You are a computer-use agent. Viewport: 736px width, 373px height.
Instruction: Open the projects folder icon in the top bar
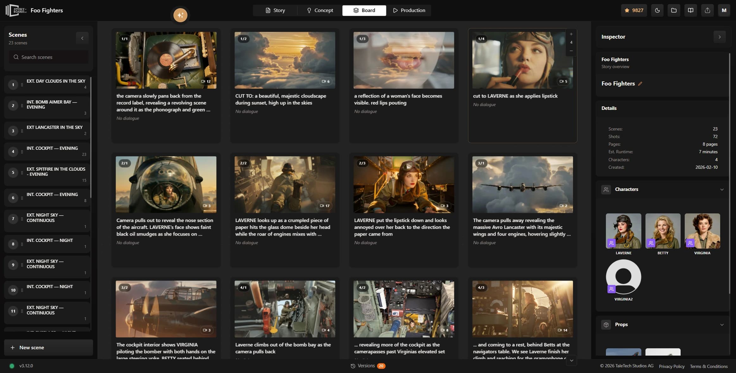pos(674,10)
